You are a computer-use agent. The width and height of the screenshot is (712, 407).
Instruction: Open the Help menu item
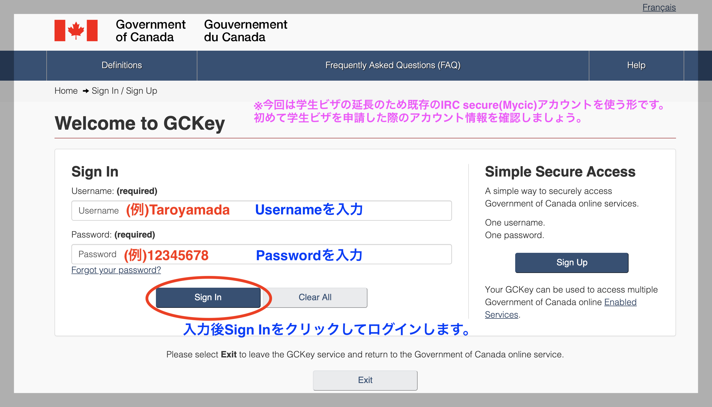636,65
